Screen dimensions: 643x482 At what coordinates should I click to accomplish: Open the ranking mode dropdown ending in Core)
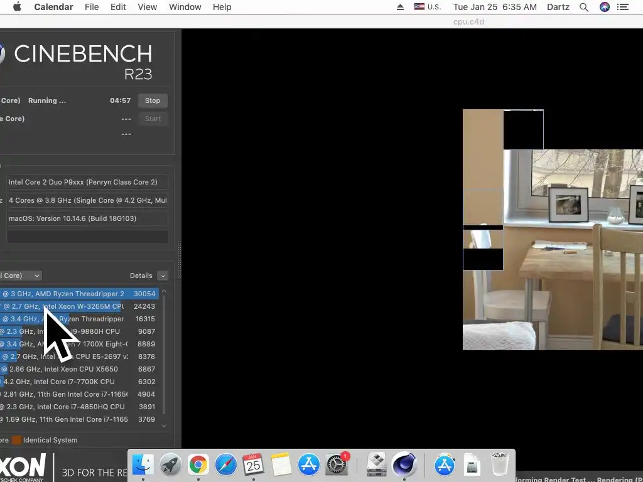coord(21,276)
